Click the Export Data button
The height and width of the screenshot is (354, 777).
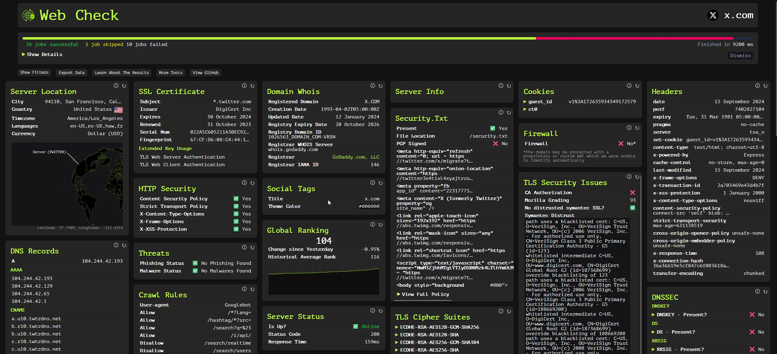click(71, 72)
